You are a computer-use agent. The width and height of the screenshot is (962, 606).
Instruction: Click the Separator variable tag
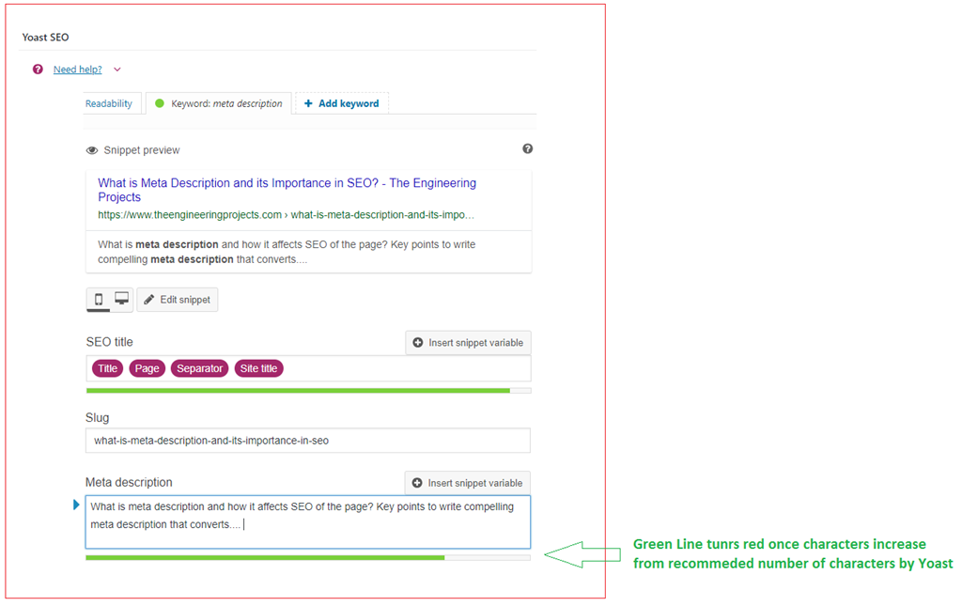199,368
